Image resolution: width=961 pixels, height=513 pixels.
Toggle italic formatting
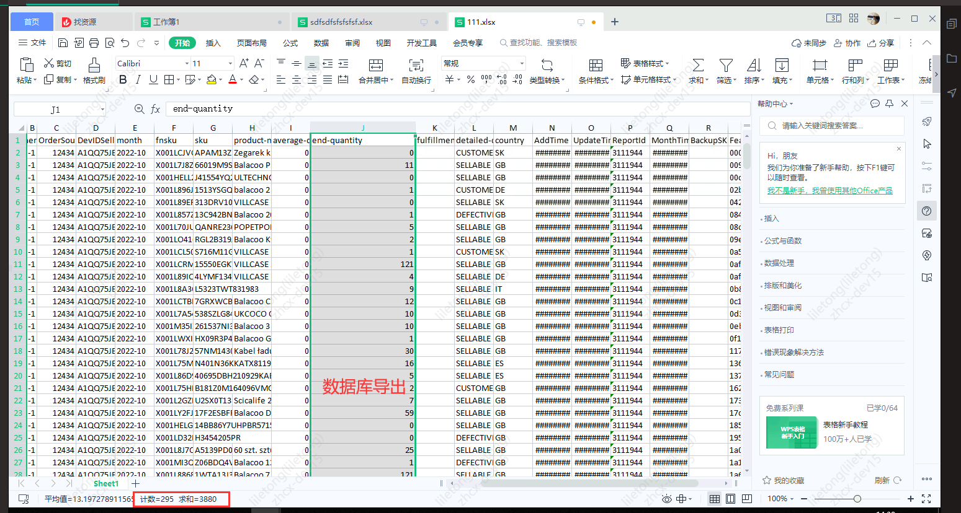click(138, 79)
